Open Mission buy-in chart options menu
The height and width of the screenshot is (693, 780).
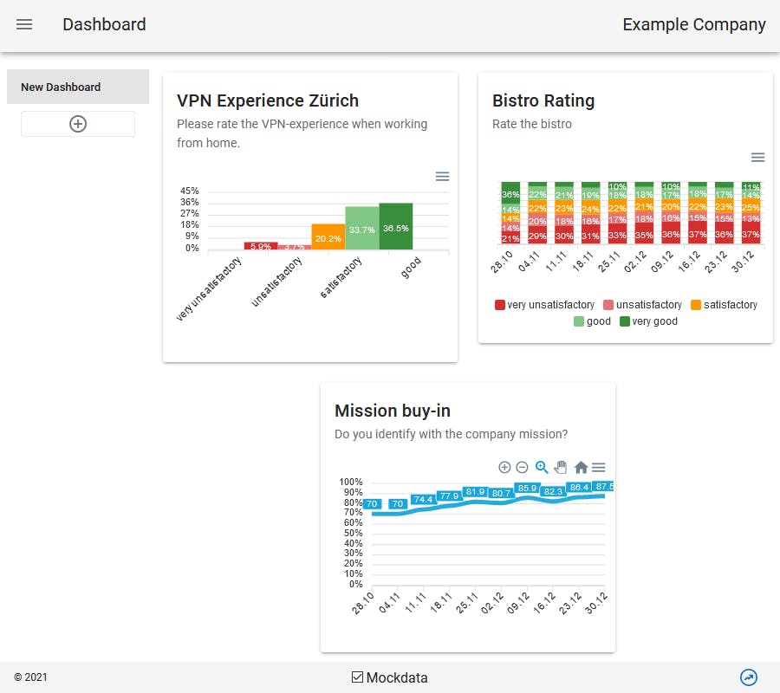click(598, 468)
